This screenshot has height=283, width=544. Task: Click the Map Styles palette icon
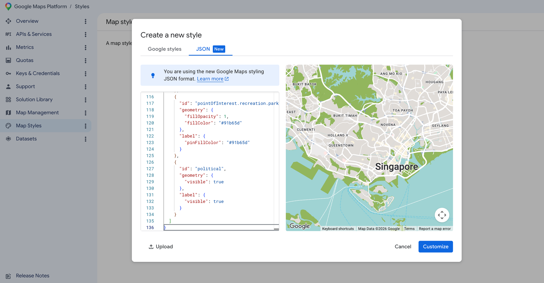coord(8,126)
